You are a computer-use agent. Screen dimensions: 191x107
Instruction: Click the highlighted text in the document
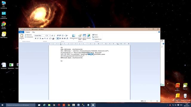point(91,54)
